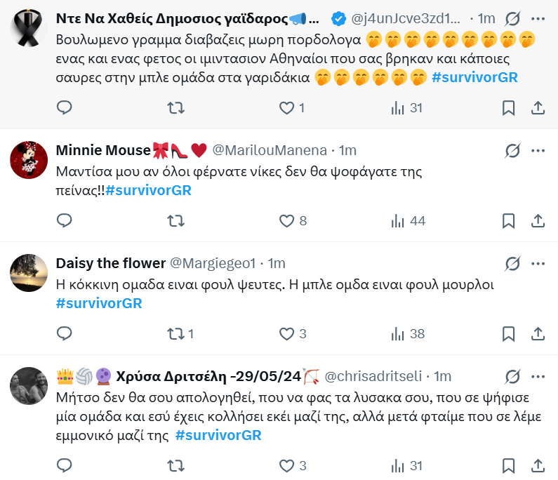Share the first tweet via share icon
The height and width of the screenshot is (480, 558).
pos(538,107)
